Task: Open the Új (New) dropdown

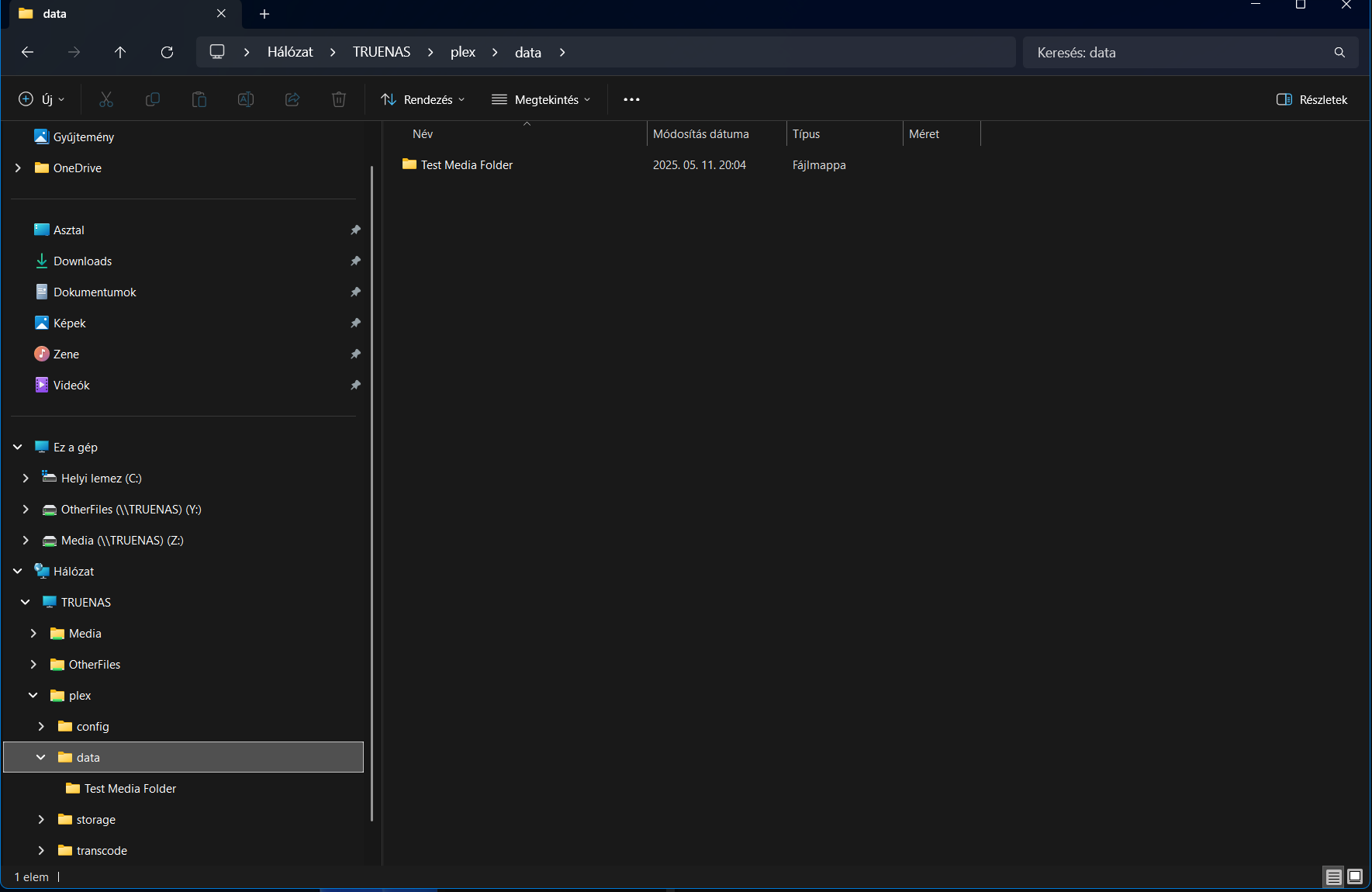Action: (x=42, y=99)
